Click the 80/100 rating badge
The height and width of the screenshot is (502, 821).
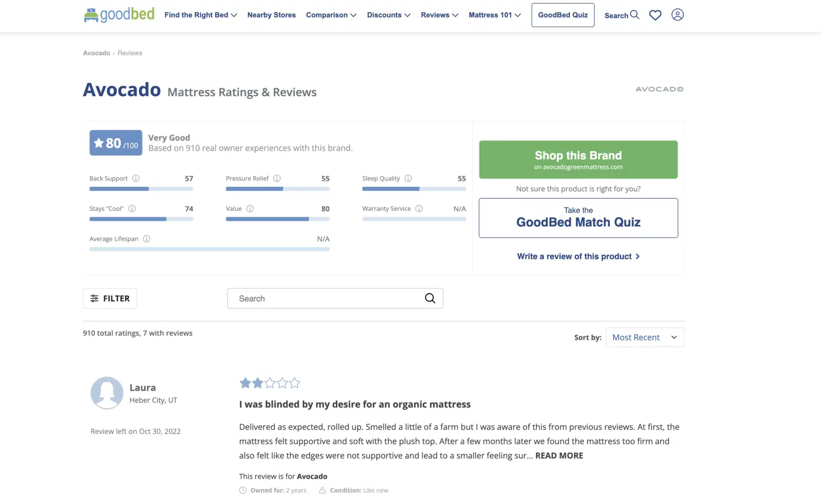pos(116,143)
